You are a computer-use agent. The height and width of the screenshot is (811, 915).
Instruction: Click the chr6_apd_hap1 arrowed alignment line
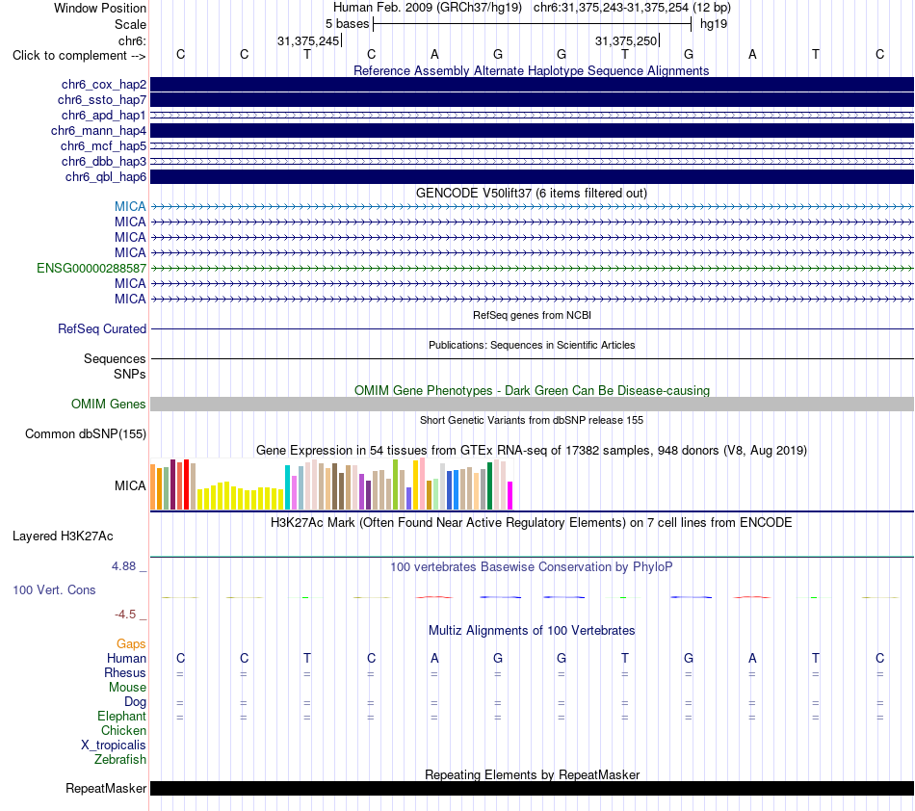pos(532,116)
